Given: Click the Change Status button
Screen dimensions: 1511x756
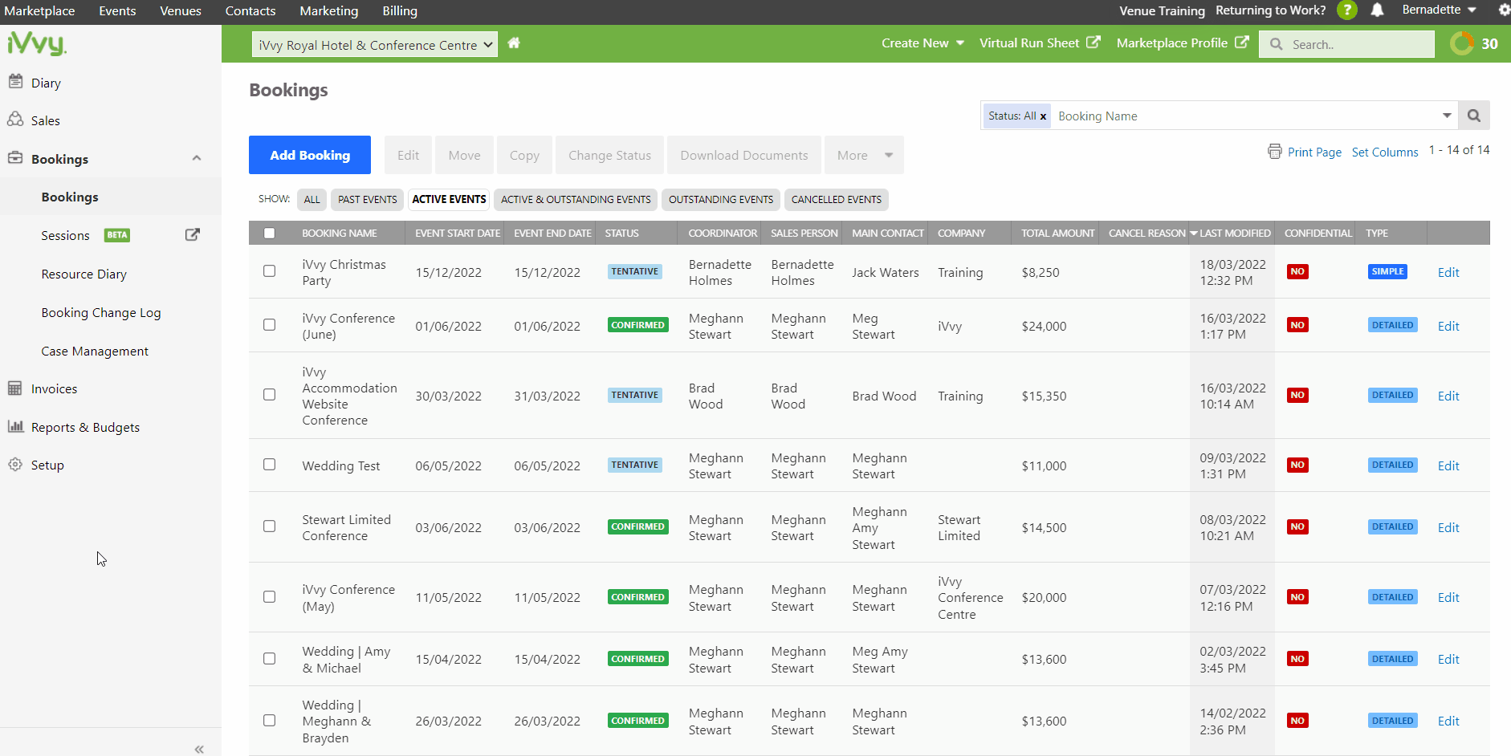Looking at the screenshot, I should click(x=610, y=155).
